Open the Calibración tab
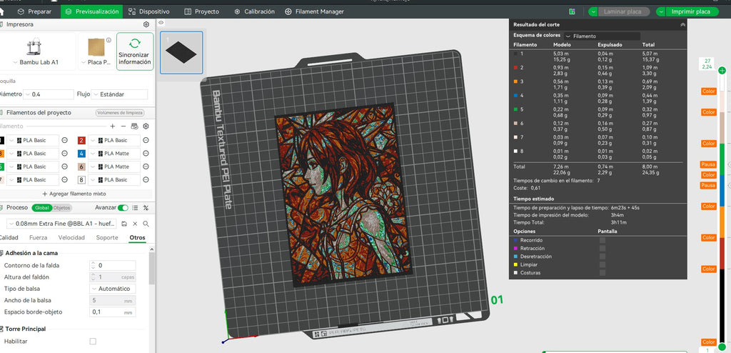Viewport: 731px width, 353px height. 255,11
